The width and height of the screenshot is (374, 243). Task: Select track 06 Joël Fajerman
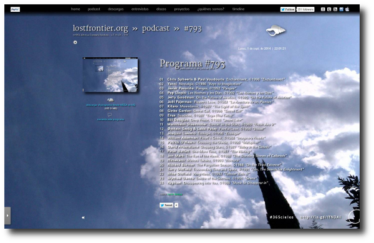(216, 102)
